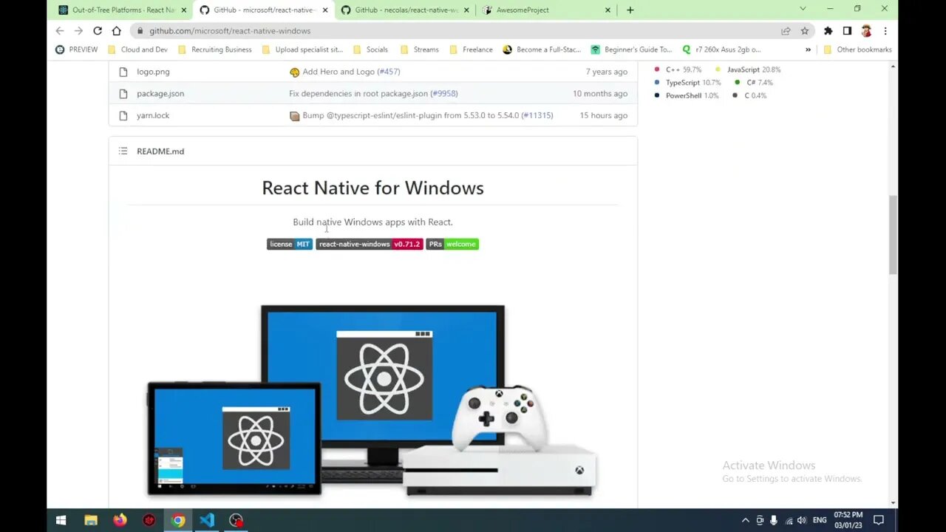Select the C++ 59.7% language entry
946x532 pixels.
pyautogui.click(x=678, y=69)
